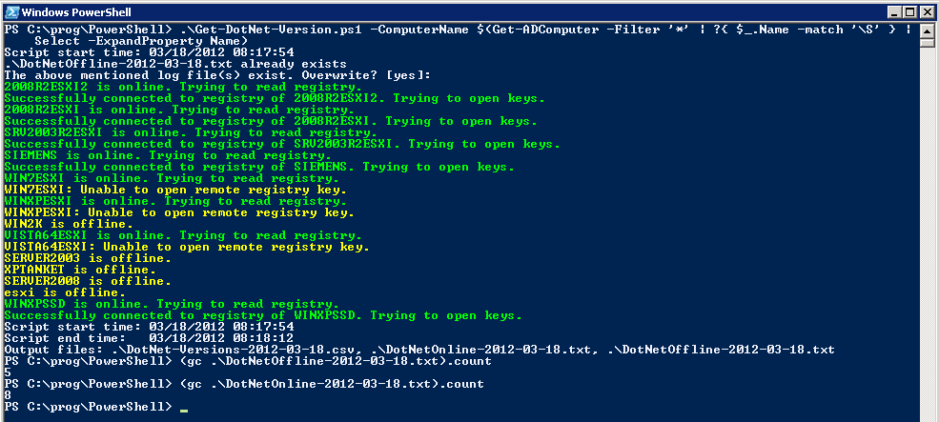Image resolution: width=939 pixels, height=422 pixels.
Task: Click the scrollbar up arrow
Action: tap(929, 31)
